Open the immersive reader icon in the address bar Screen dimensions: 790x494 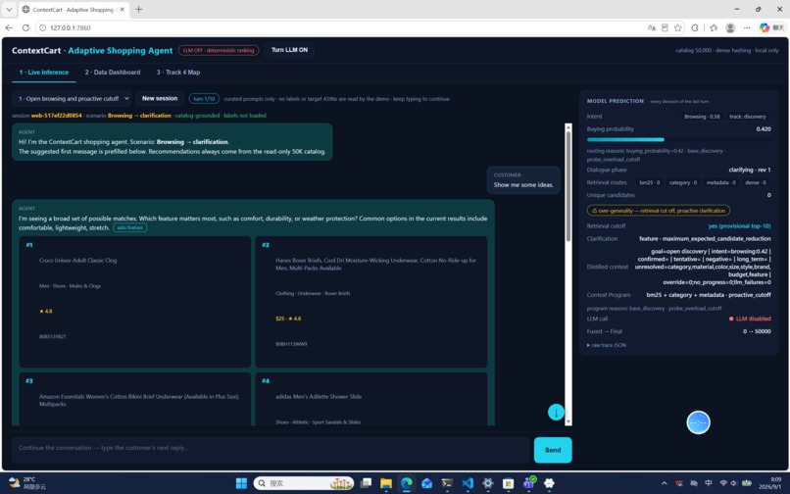(665, 27)
